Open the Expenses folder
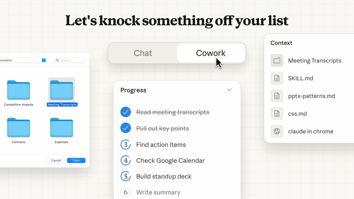 pyautogui.click(x=62, y=127)
